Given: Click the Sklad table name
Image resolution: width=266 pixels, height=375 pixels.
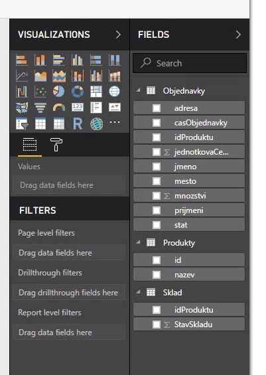Looking at the screenshot, I should [x=172, y=293].
